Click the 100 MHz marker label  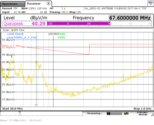[x=53, y=34]
